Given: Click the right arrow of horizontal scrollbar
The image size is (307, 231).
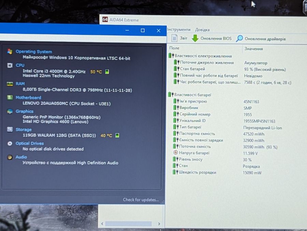Looking at the screenshot, I should point(159,223).
